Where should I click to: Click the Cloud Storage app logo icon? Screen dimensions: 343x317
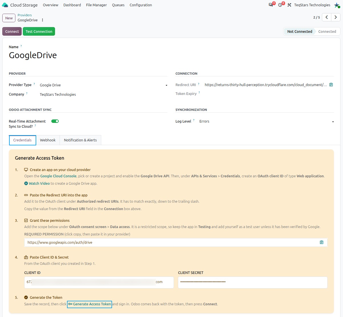coord(5,5)
